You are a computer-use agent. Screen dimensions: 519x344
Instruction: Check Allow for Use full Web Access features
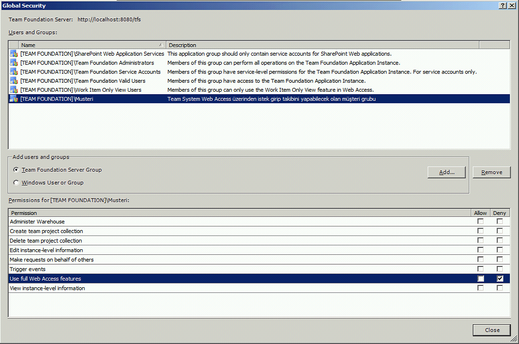(480, 279)
